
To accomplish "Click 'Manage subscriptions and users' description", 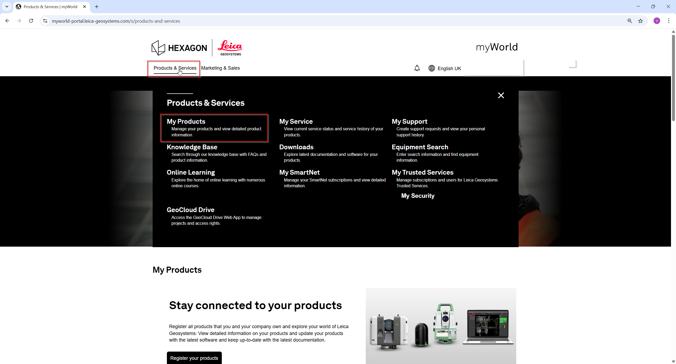I will pyautogui.click(x=447, y=183).
